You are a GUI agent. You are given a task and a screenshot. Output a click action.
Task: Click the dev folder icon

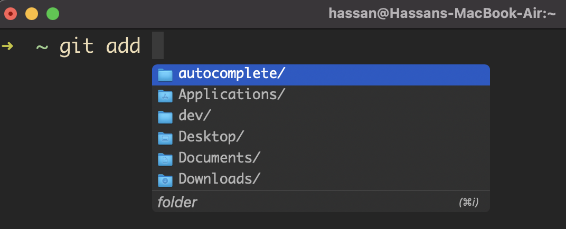(x=165, y=117)
